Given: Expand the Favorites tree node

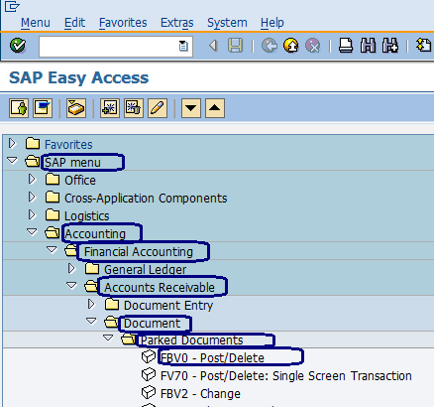Looking at the screenshot, I should 13,144.
